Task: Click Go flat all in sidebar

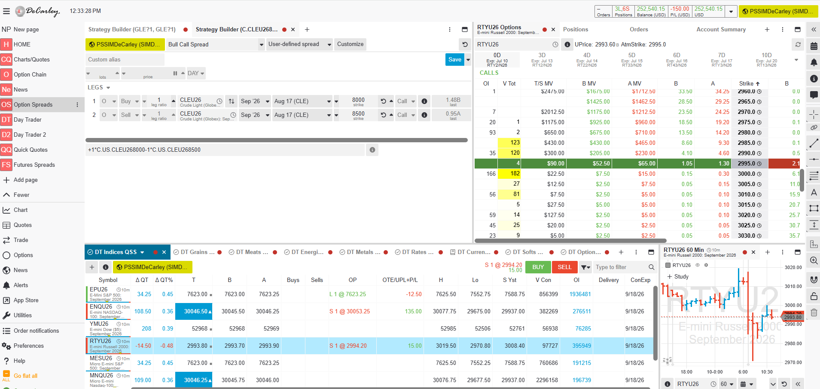Action: pyautogui.click(x=25, y=376)
